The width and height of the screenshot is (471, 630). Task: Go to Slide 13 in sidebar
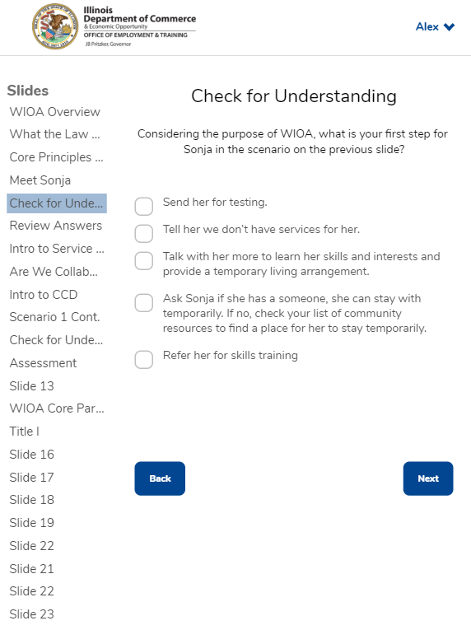point(32,385)
